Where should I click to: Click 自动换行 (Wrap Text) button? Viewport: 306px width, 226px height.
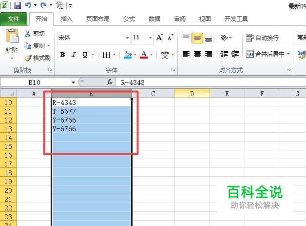pos(262,38)
